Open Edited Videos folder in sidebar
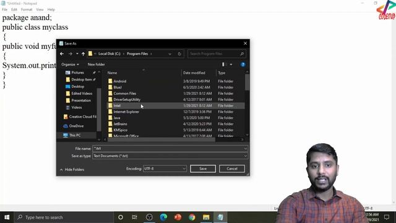This screenshot has height=223, width=396. click(82, 94)
